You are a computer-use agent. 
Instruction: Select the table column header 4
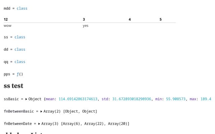[130, 19]
